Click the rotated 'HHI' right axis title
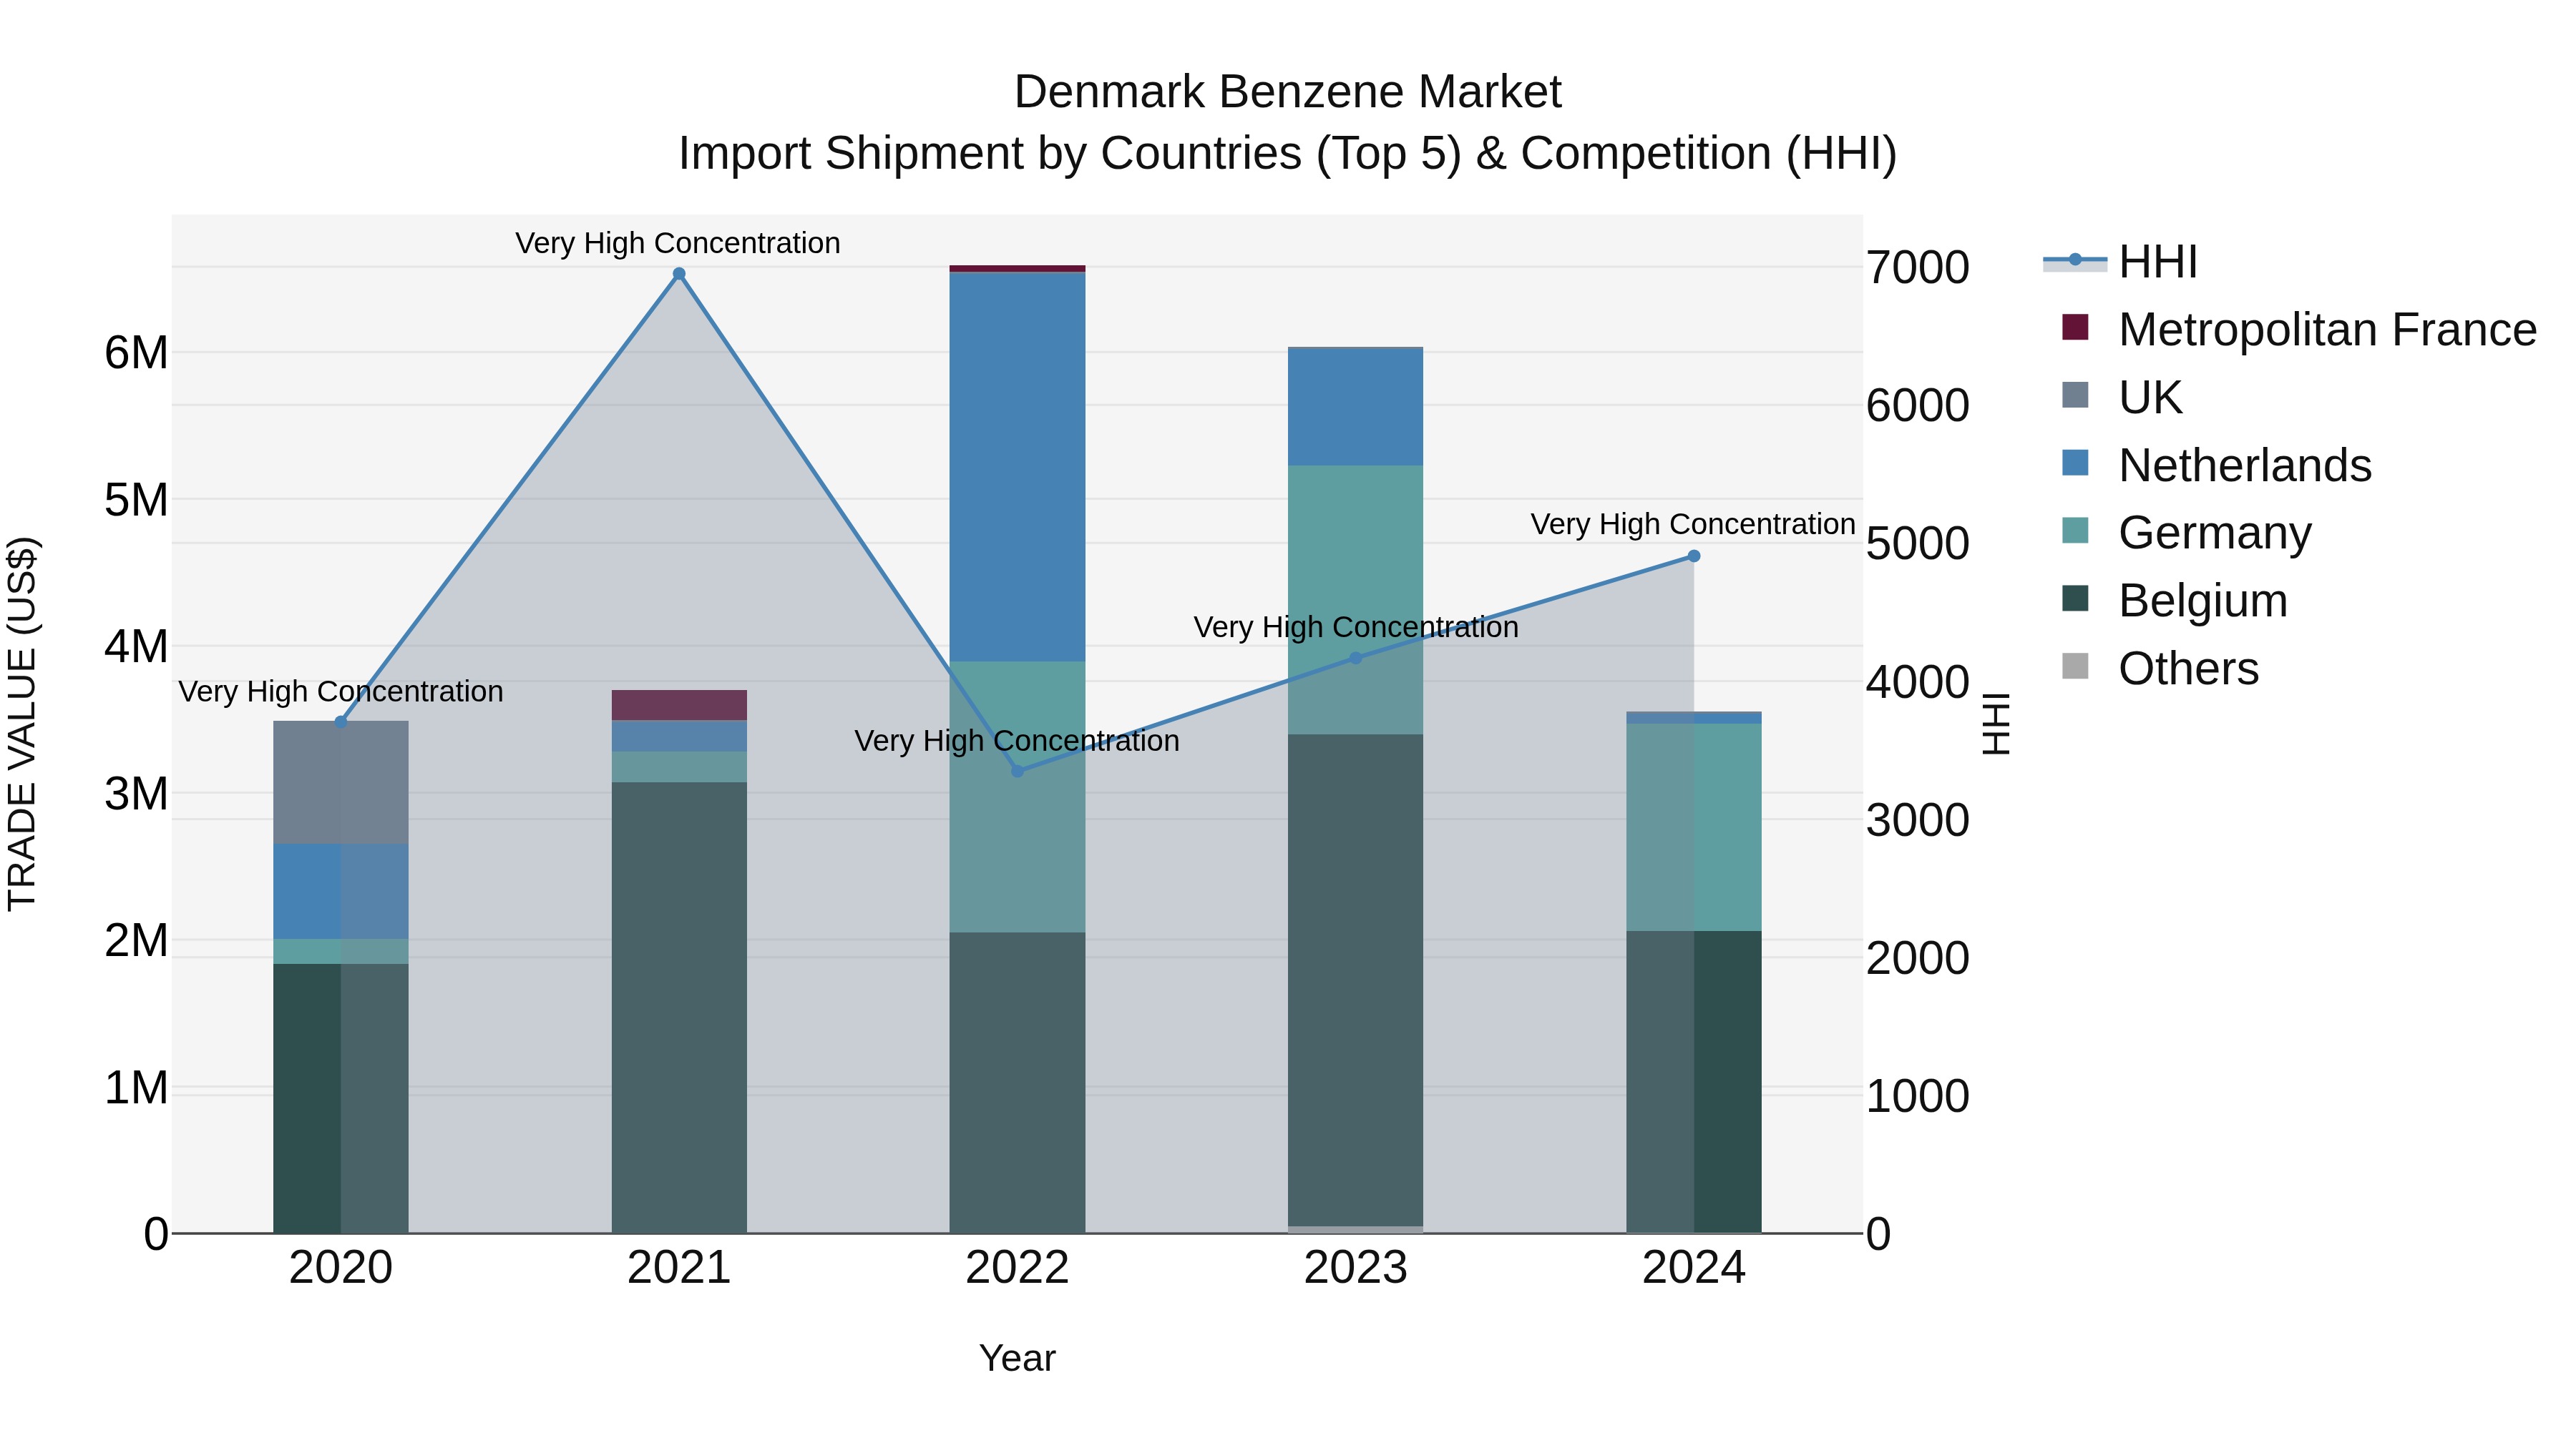 (1996, 724)
